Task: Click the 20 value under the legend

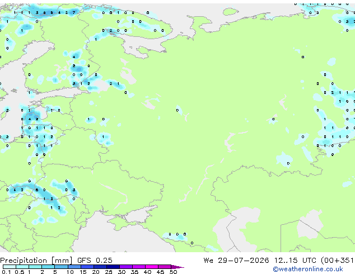Action: 95,272
